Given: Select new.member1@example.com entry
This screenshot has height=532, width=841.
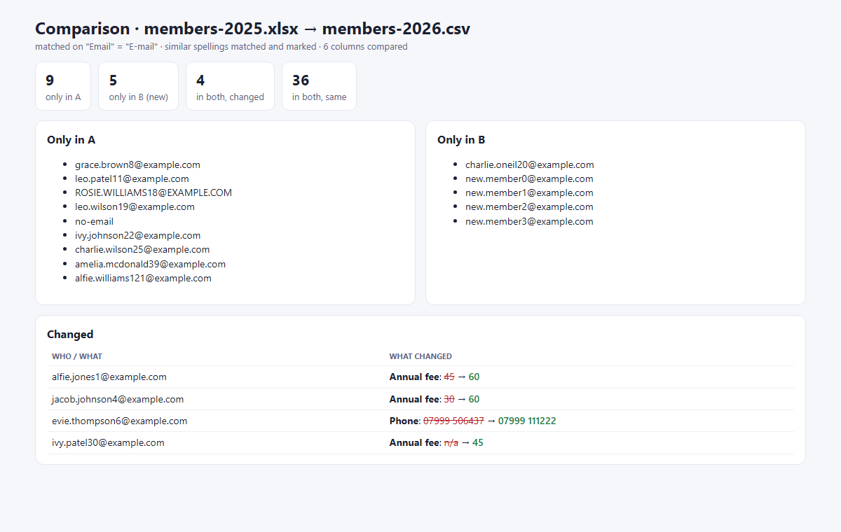Looking at the screenshot, I should (529, 192).
